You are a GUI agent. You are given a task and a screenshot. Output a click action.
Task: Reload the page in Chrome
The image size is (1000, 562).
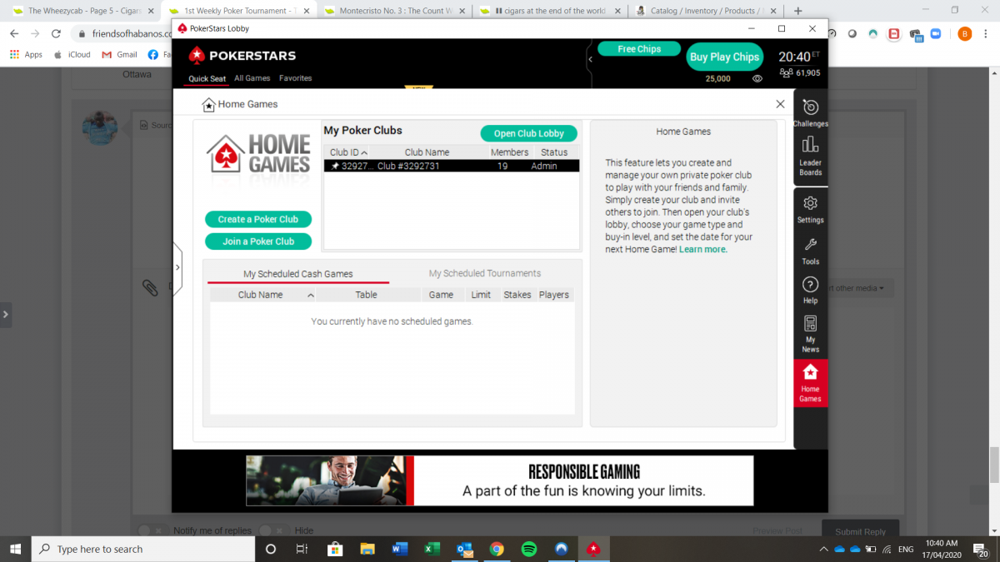click(x=56, y=34)
